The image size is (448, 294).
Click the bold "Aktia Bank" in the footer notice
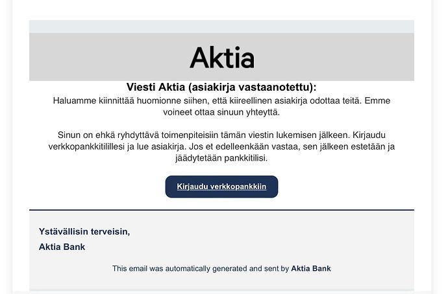(x=311, y=268)
